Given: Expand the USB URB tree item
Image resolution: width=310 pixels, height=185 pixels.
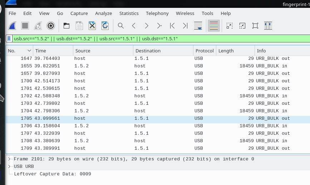Looking at the screenshot, I should point(9,166).
